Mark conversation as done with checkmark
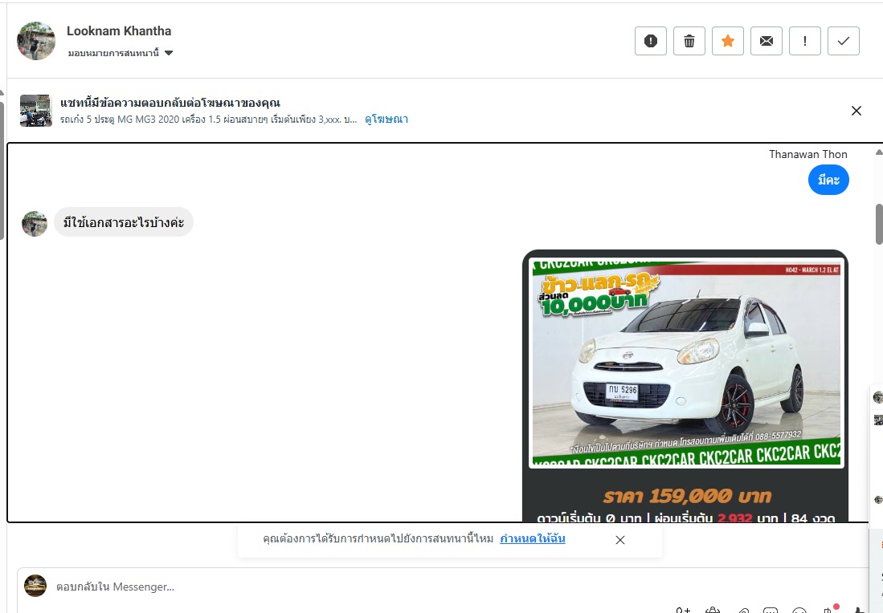883x613 pixels. coord(844,41)
